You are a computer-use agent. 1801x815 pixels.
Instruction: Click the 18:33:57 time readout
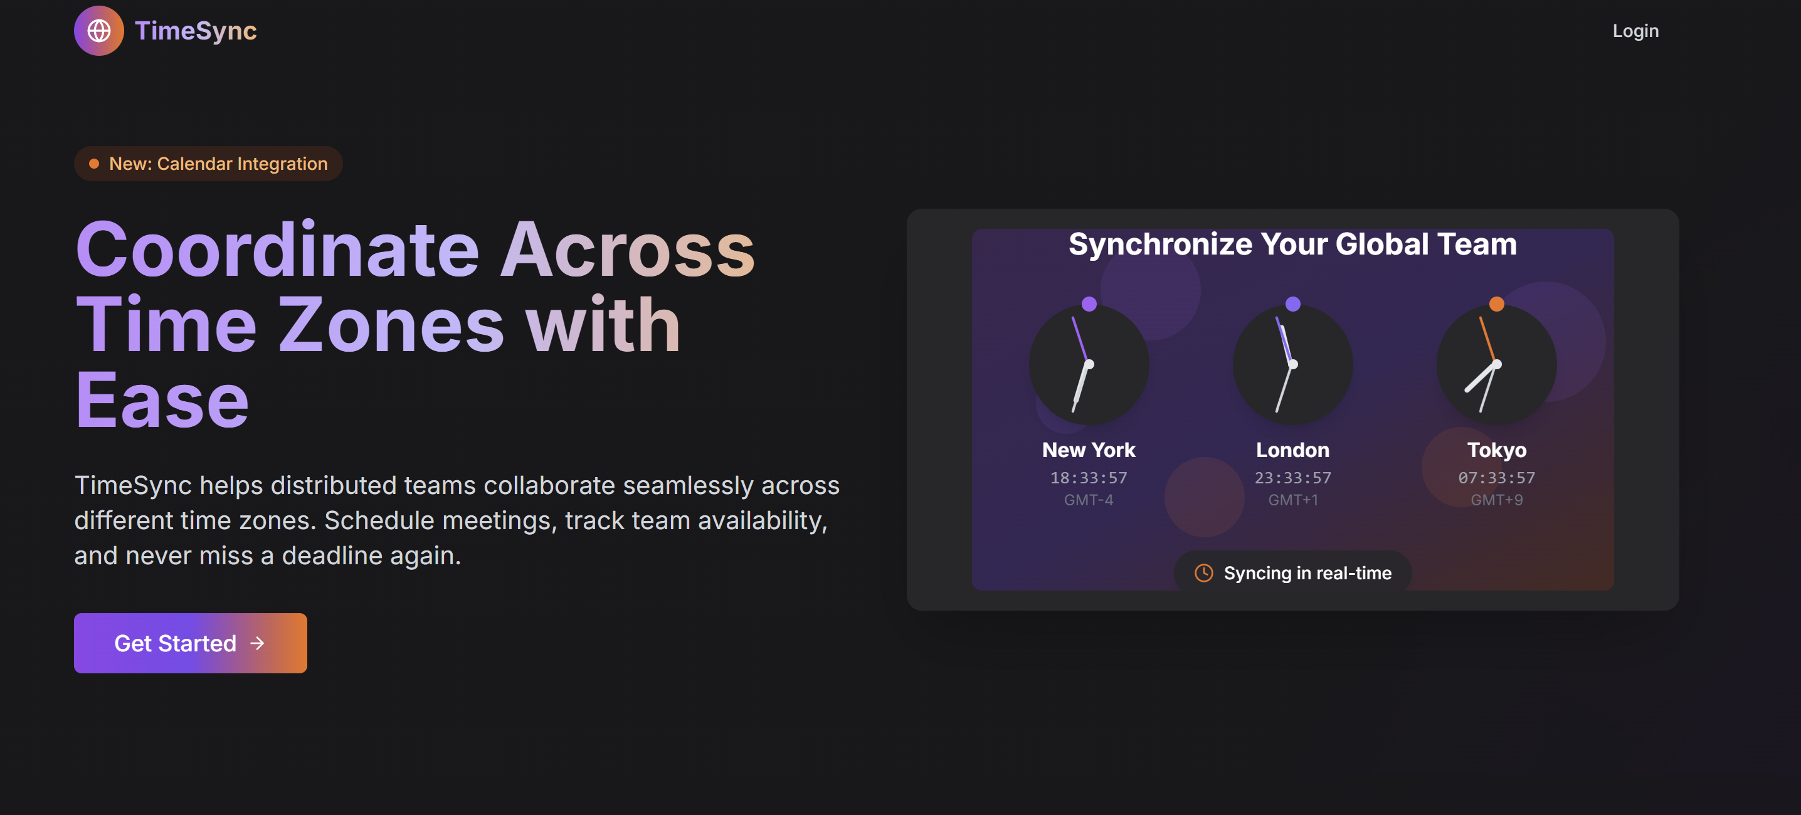point(1089,478)
